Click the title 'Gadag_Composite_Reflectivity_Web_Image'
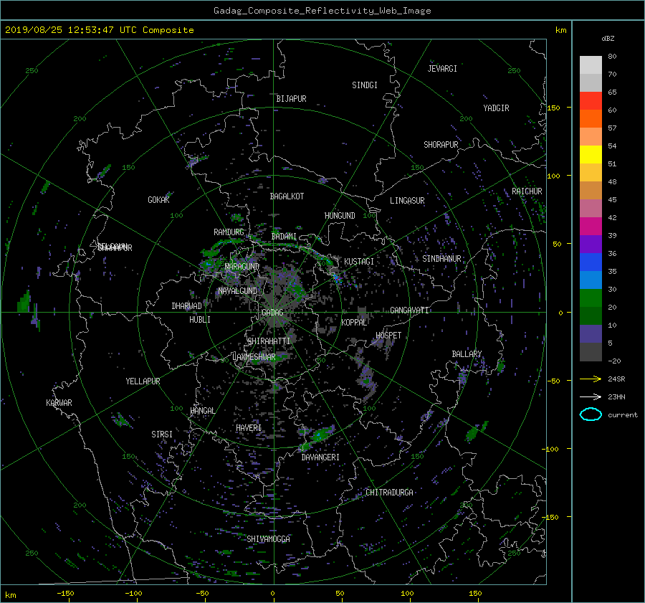This screenshot has width=645, height=603. (322, 11)
